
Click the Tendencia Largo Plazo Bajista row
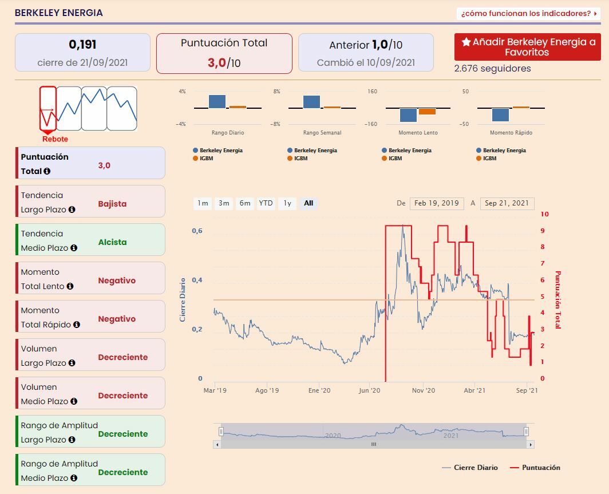pyautogui.click(x=90, y=201)
